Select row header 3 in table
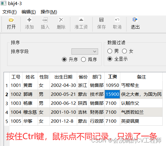This screenshot has height=146, width=166. point(7,103)
